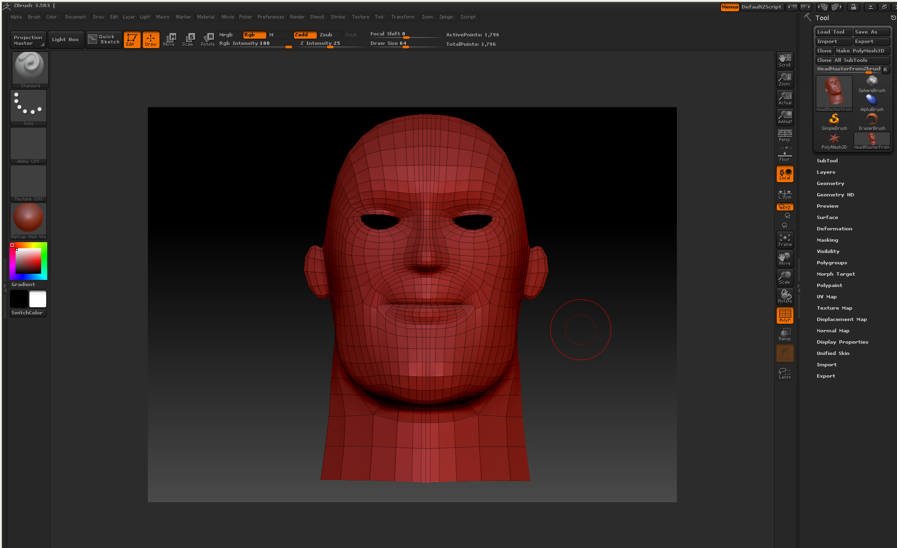Enable Zsub sculpt mode
Screen dimensions: 897x548
326,34
